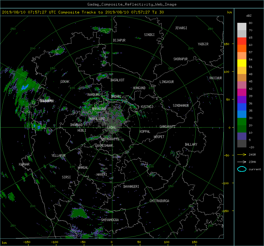Click the JEVARGI city label

coord(181,28)
